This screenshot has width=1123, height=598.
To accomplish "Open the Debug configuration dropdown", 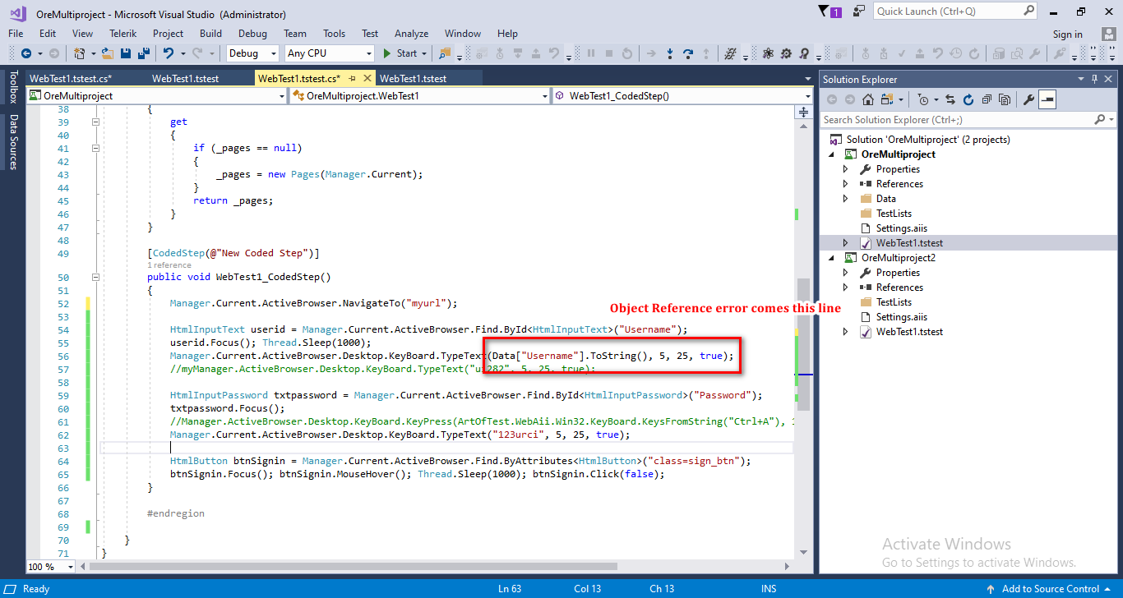I will [x=254, y=53].
